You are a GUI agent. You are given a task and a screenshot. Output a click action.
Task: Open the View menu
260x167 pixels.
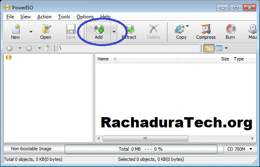[x=25, y=17]
